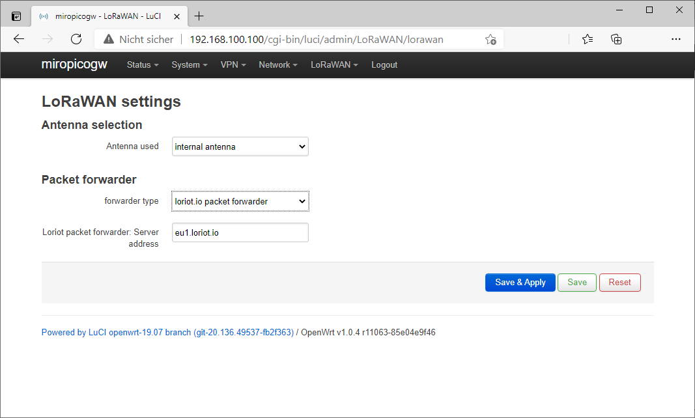Reload the page with the refresh icon
695x418 pixels.
[x=76, y=39]
